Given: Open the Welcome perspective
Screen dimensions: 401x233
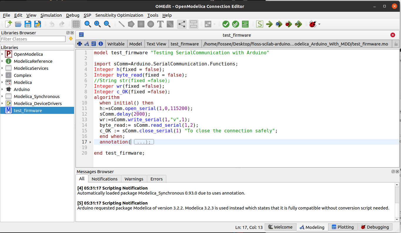Looking at the screenshot, I should (280, 227).
